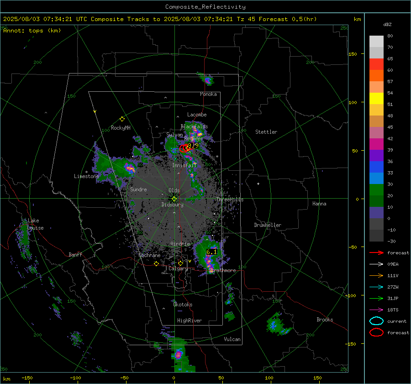This screenshot has height=384, width=411.
Task: Click the 'Calgary' city label
Action: coord(178,268)
